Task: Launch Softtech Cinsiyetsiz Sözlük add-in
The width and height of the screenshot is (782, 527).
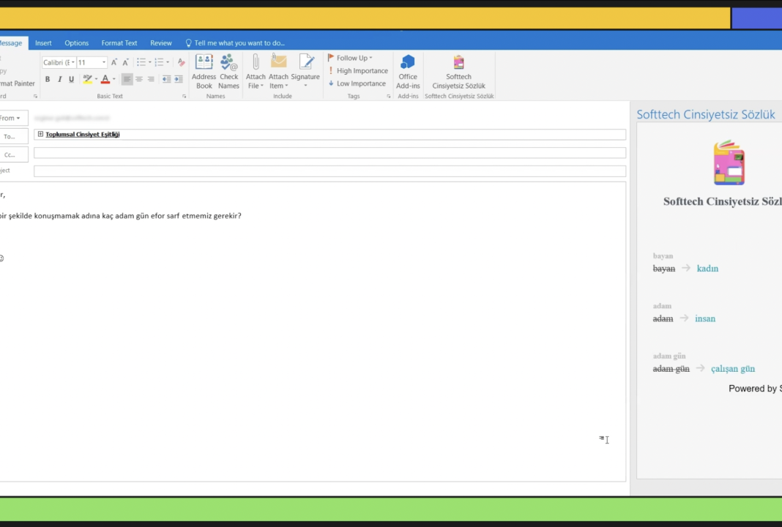Action: pos(459,71)
